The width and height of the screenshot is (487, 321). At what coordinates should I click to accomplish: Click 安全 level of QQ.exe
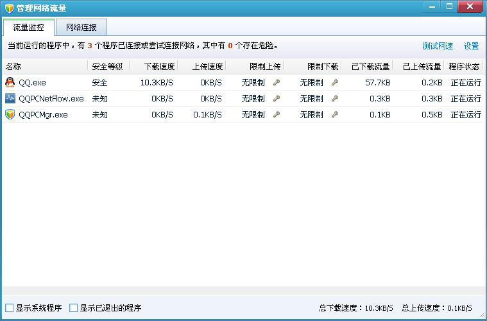coord(99,83)
